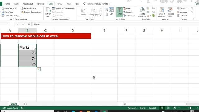
Task: Select column D header
Action: pos(72,30)
